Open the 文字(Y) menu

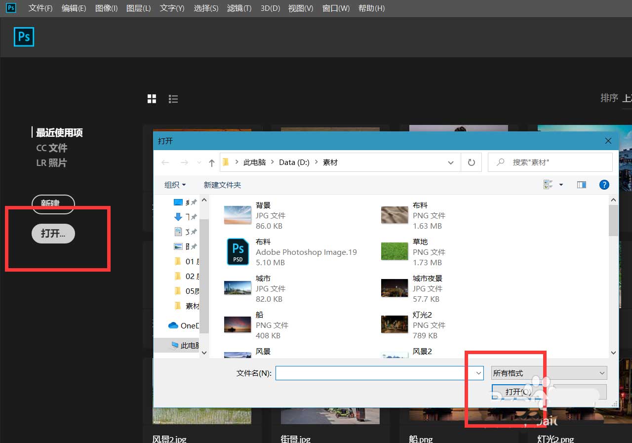172,8
